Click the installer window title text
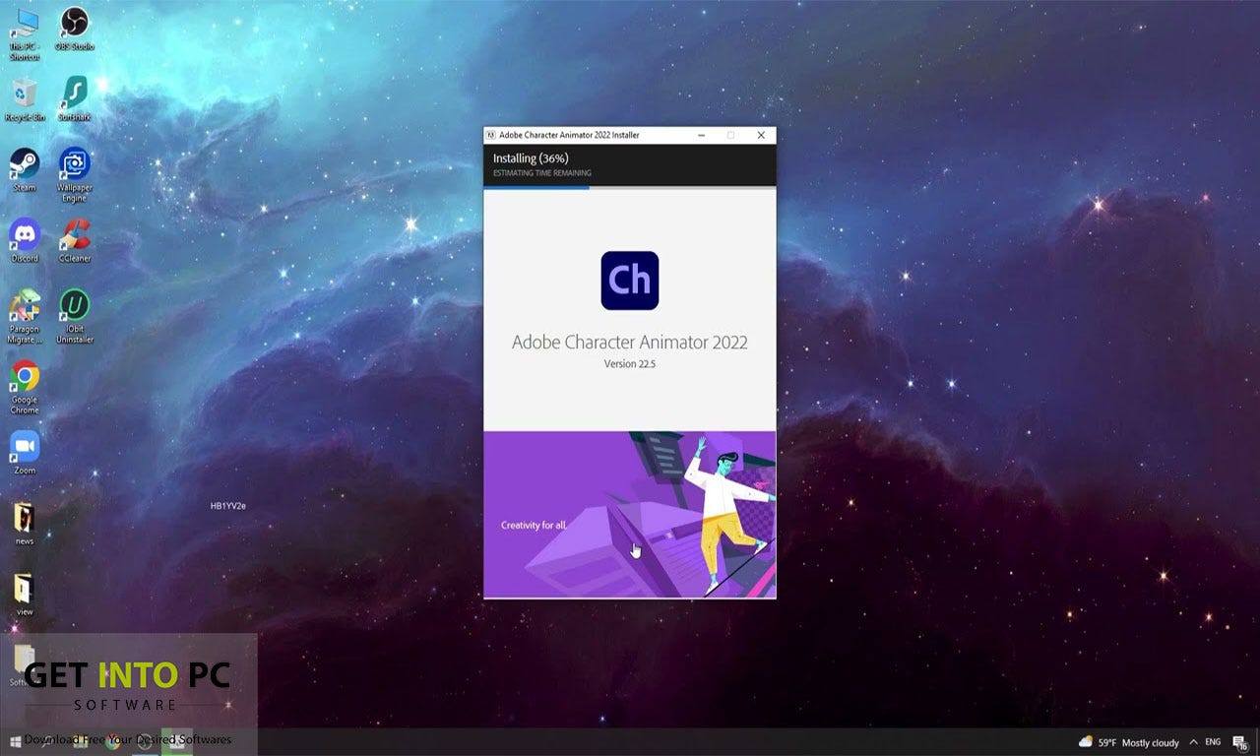 569,135
